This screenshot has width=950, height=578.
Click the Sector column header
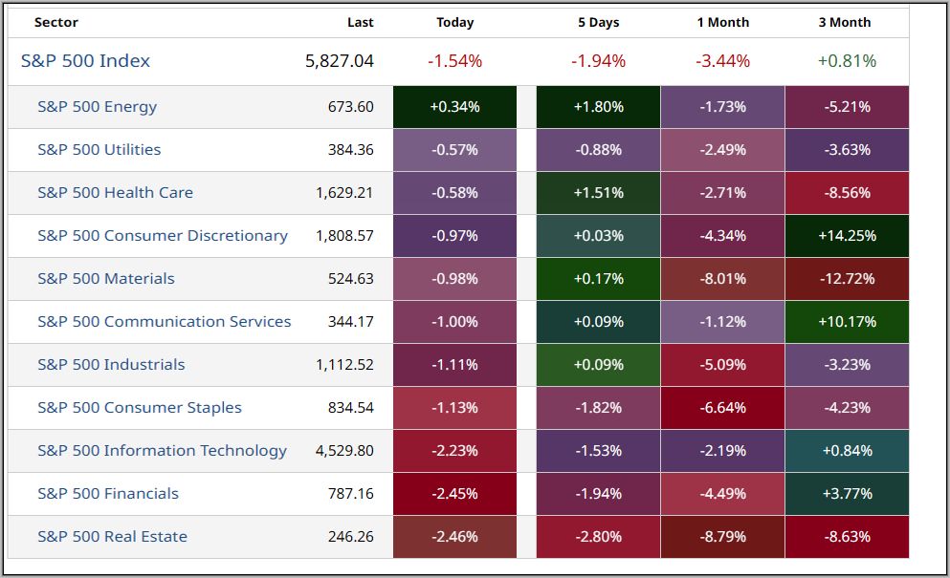coord(56,22)
